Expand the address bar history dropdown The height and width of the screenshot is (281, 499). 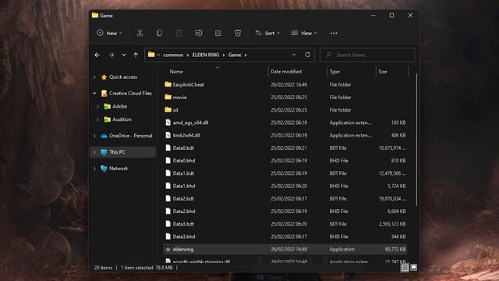click(294, 55)
